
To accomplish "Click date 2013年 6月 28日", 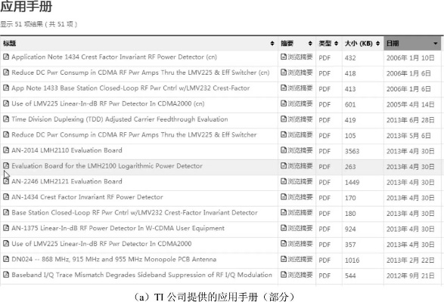I will click(x=410, y=120).
